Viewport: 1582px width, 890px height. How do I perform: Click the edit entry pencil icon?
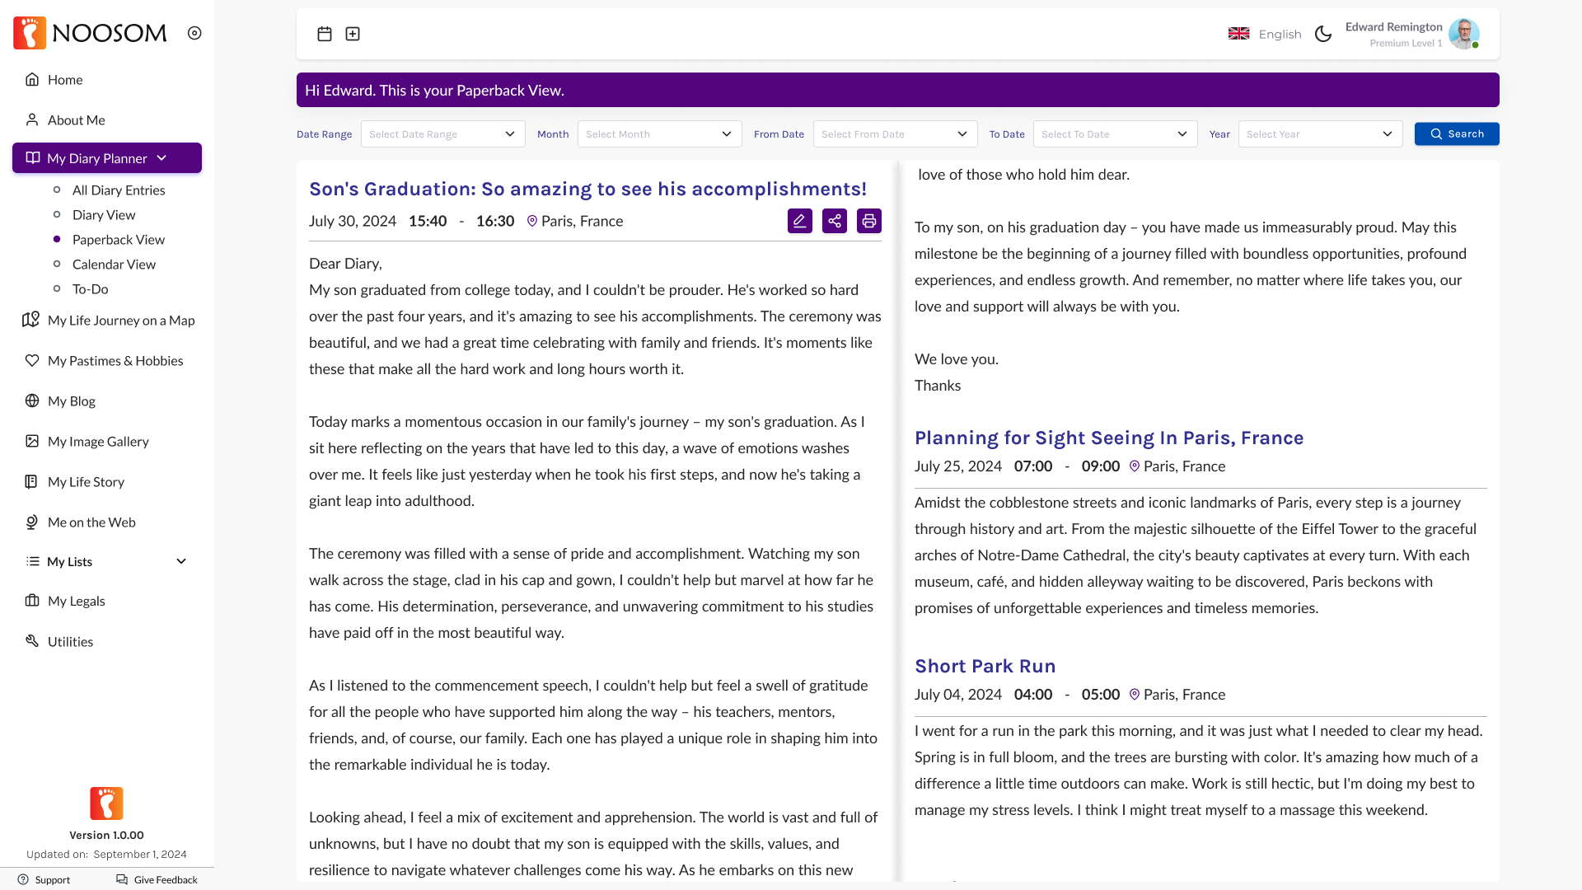coord(799,221)
